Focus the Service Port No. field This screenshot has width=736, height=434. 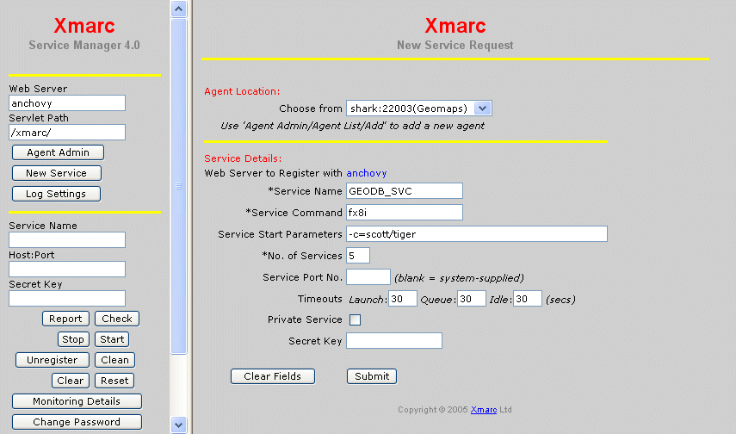pyautogui.click(x=368, y=277)
